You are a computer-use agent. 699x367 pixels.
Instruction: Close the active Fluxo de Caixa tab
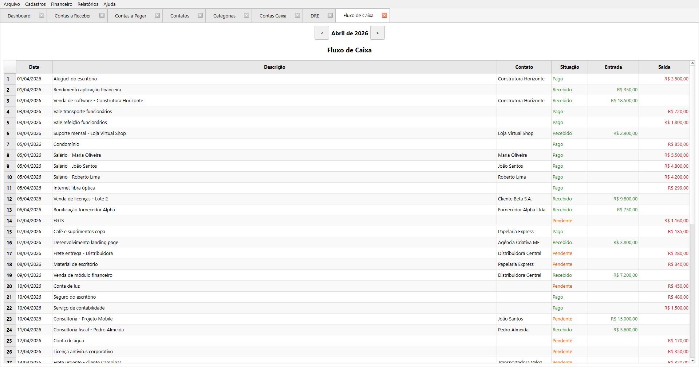384,15
